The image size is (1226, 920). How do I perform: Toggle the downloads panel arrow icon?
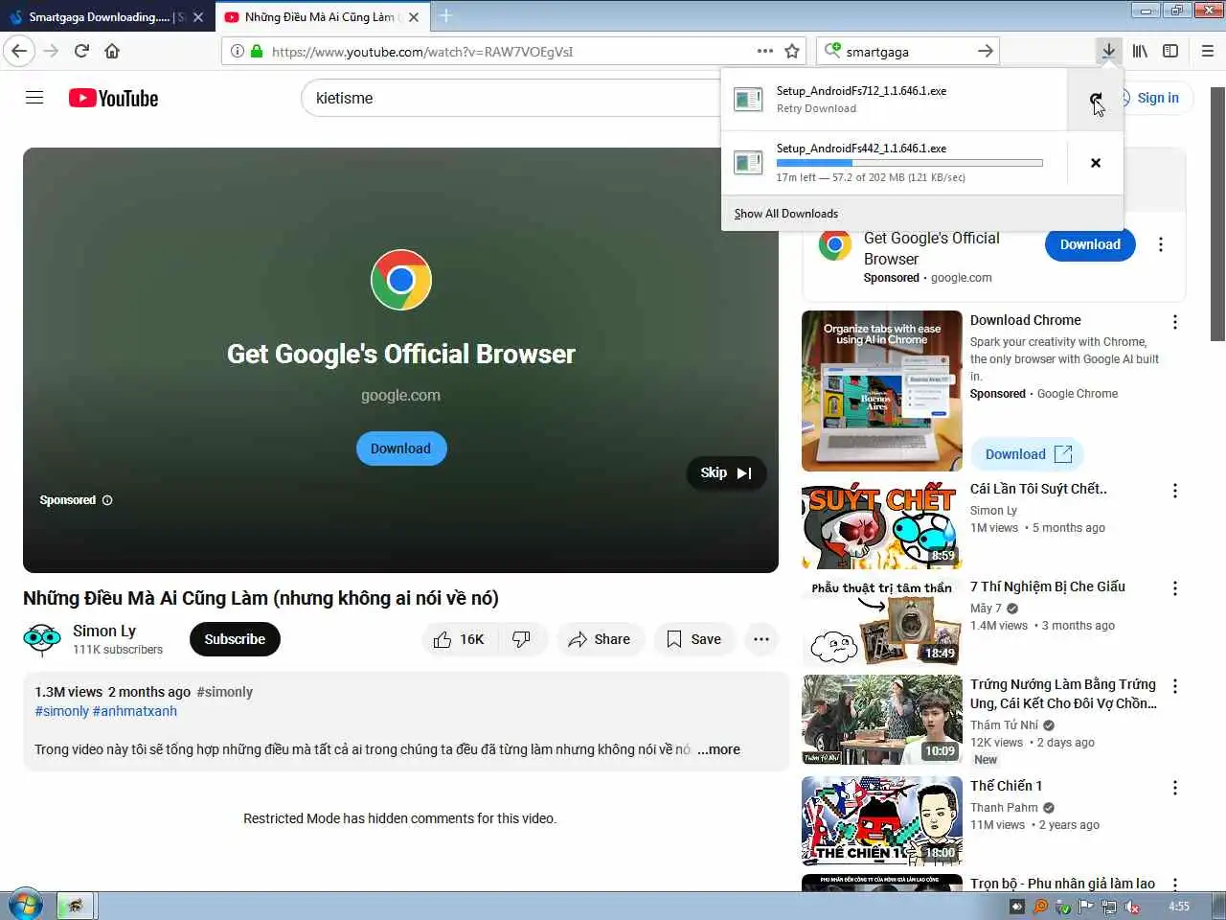click(x=1108, y=51)
